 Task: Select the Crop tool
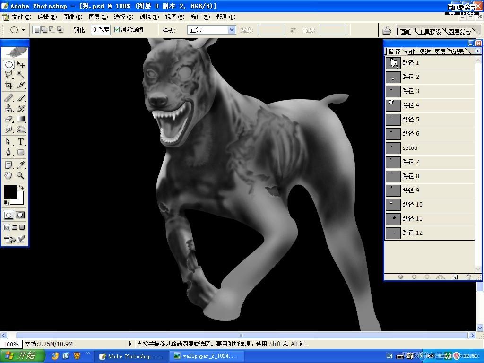(x=9, y=86)
